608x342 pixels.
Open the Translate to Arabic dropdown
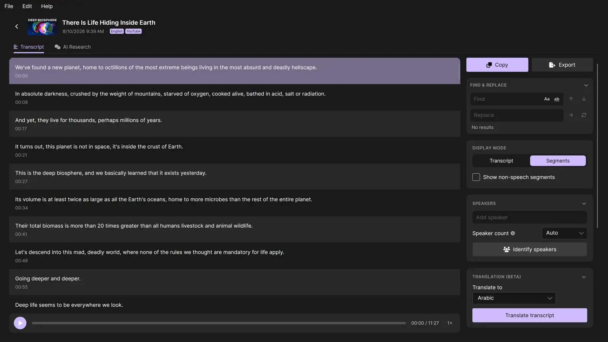514,298
